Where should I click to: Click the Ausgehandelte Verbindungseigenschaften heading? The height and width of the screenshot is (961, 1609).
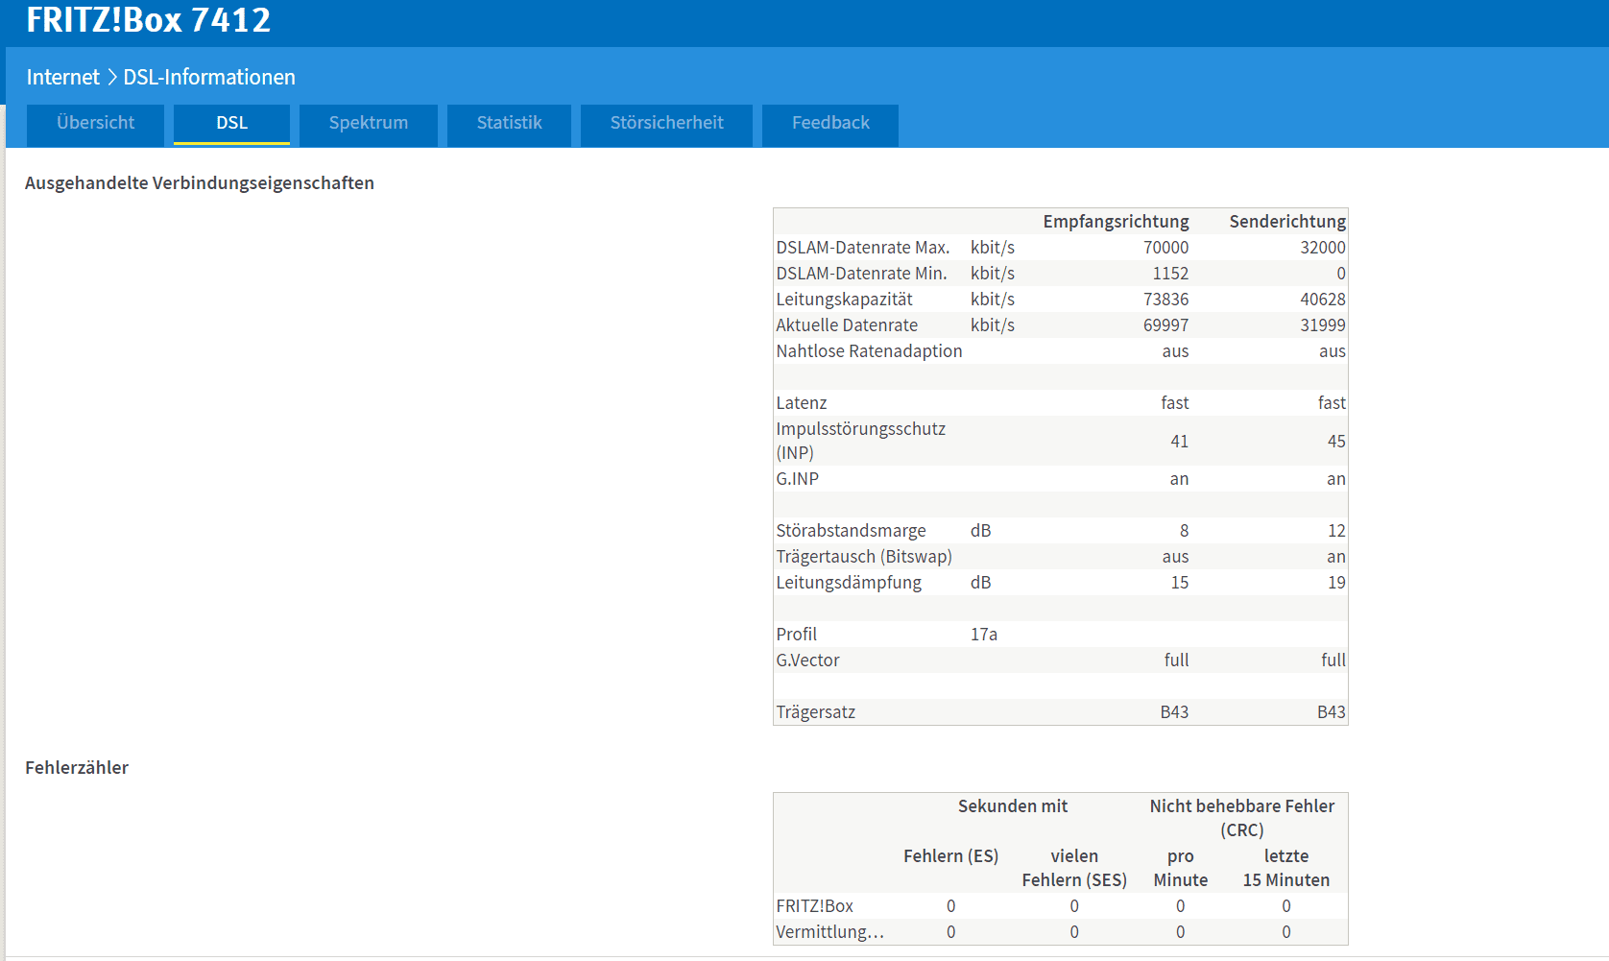click(x=200, y=183)
